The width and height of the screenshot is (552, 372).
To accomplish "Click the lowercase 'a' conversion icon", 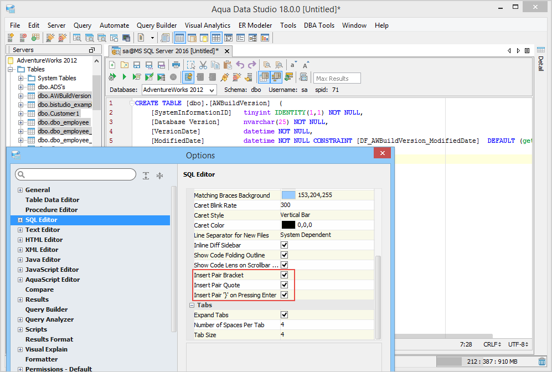I will 293,65.
